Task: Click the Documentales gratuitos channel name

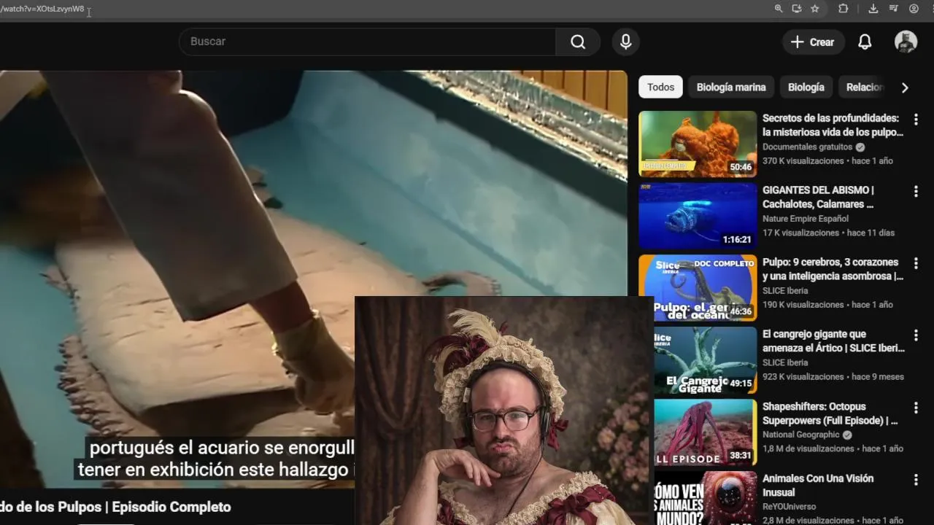Action: 807,147
